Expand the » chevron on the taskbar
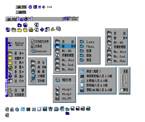 coord(29,18)
